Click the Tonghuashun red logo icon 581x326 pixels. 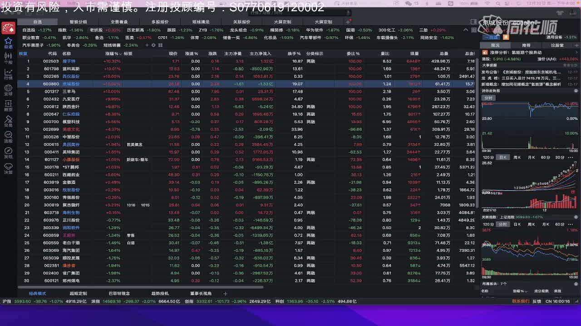[x=8, y=28]
